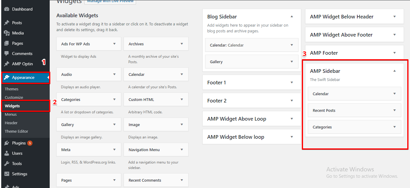Collapse the AMP Sidebar section
The height and width of the screenshot is (188, 410).
click(x=394, y=71)
